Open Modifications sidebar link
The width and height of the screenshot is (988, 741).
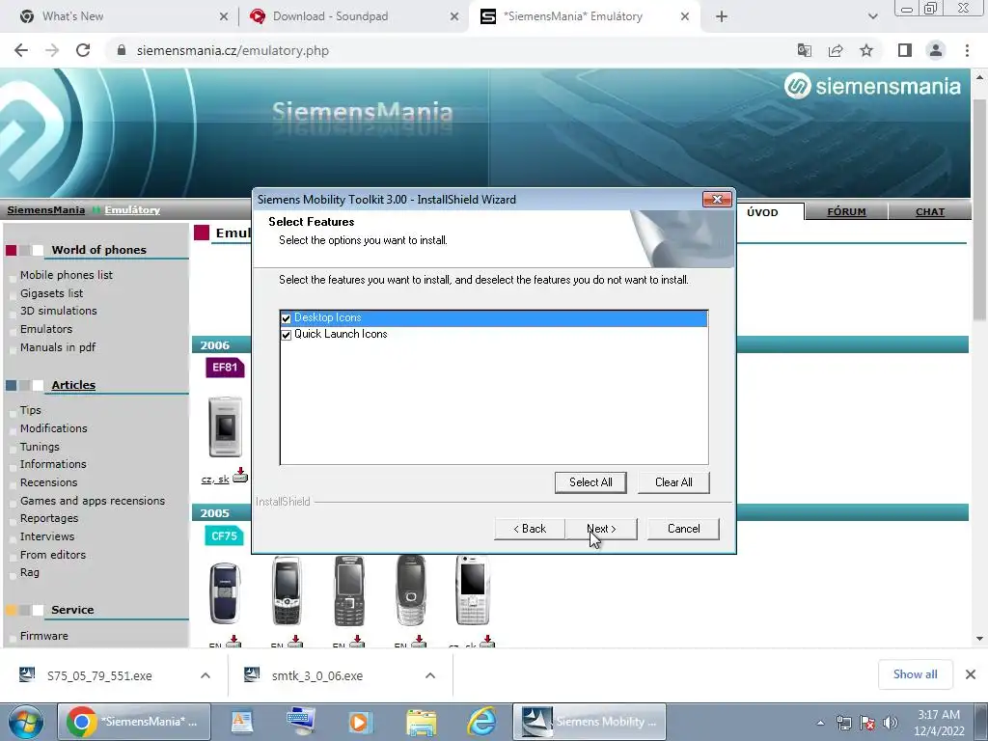click(54, 428)
